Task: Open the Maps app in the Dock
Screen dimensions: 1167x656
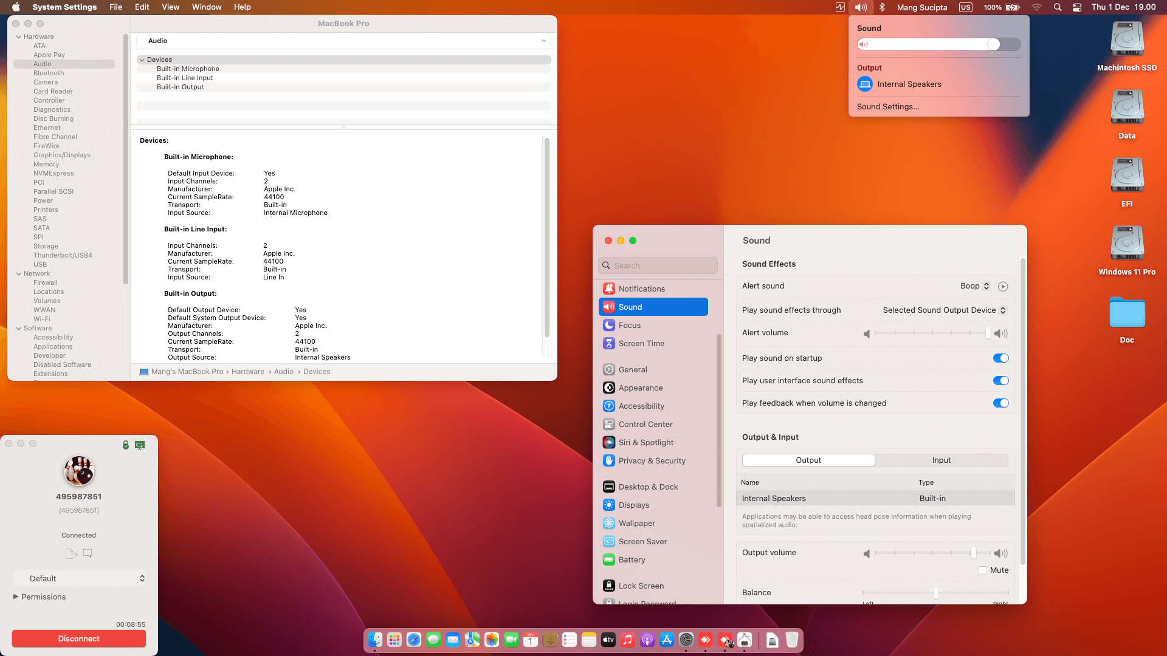Action: click(472, 640)
